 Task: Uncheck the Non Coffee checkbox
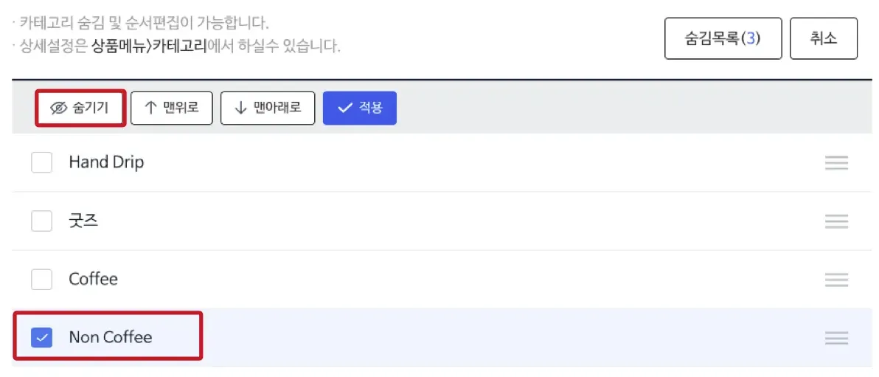coord(41,337)
